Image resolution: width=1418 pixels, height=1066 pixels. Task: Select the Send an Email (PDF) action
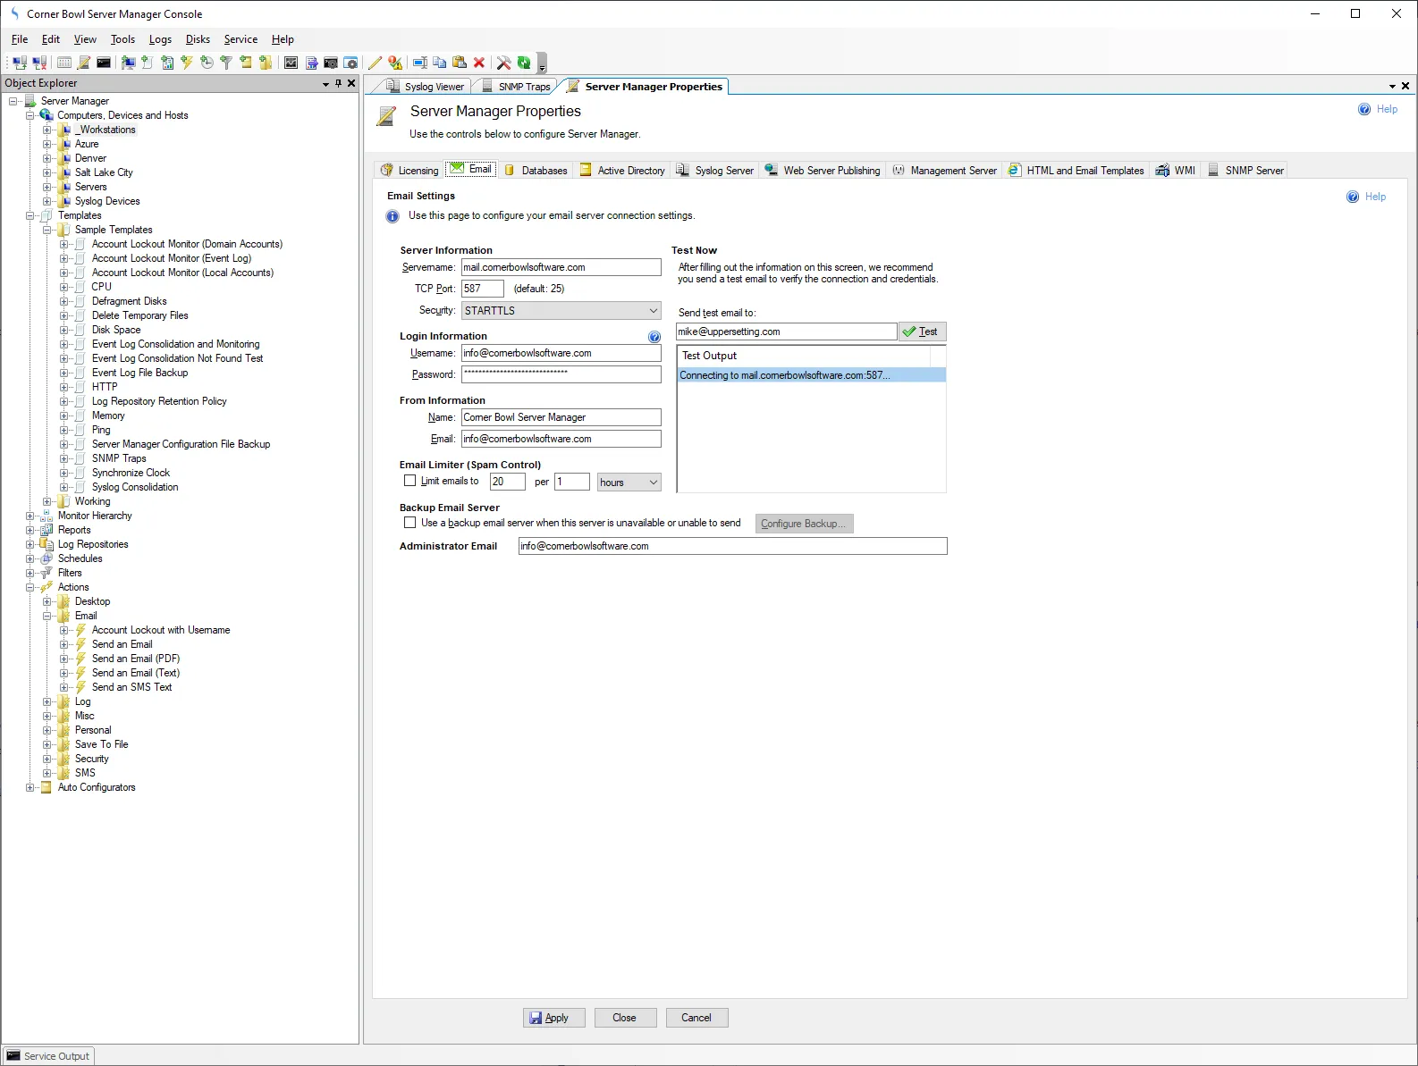[136, 659]
